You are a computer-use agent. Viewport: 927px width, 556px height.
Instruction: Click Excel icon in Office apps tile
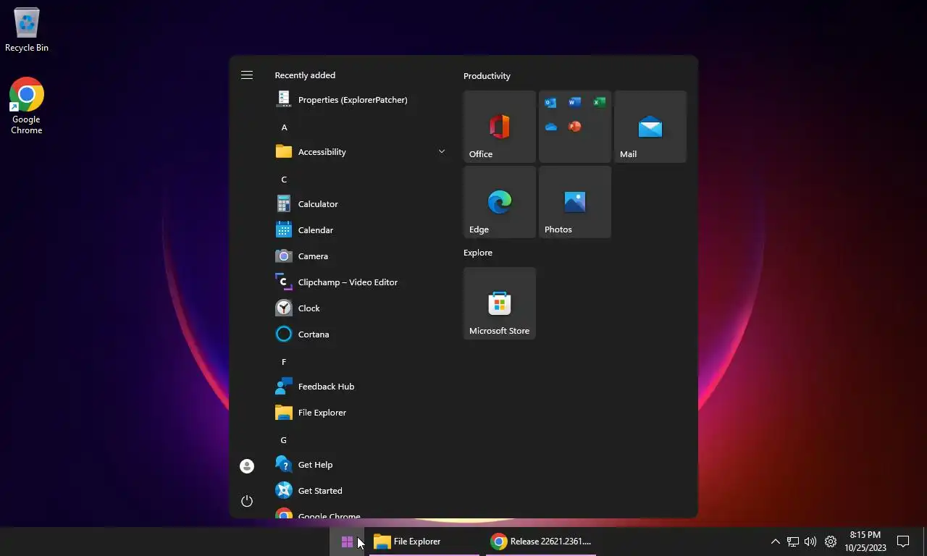click(x=599, y=103)
